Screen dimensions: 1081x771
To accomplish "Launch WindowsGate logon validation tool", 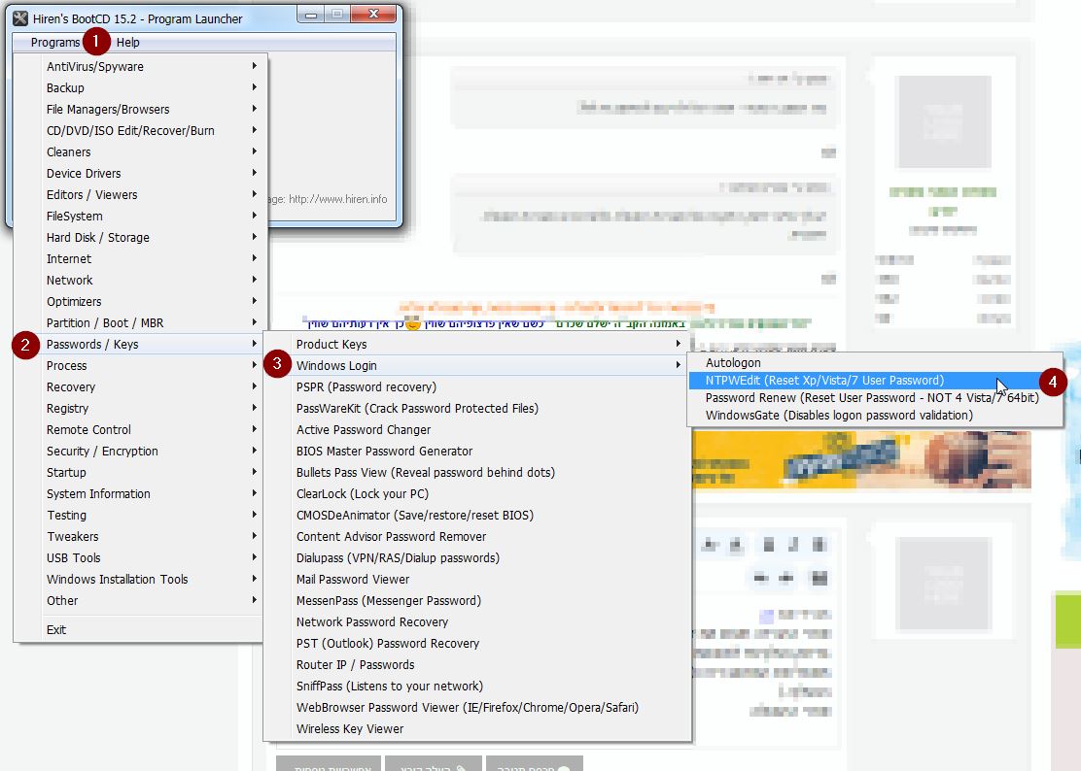I will coord(875,415).
